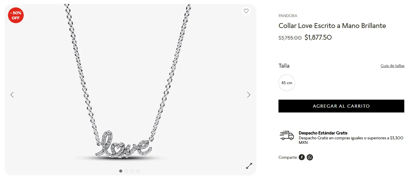This screenshot has height=179, width=410.
Task: Click the Collar Love Escrito a Mano title
Action: (x=332, y=26)
